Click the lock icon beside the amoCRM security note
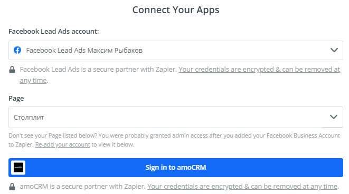349x194 pixels. (x=12, y=187)
